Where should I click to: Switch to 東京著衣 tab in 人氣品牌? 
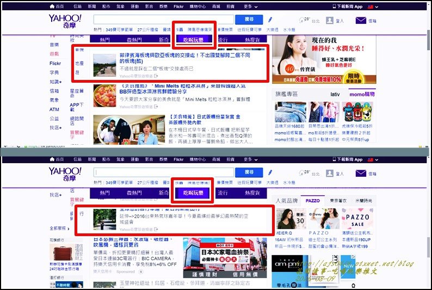(338, 200)
